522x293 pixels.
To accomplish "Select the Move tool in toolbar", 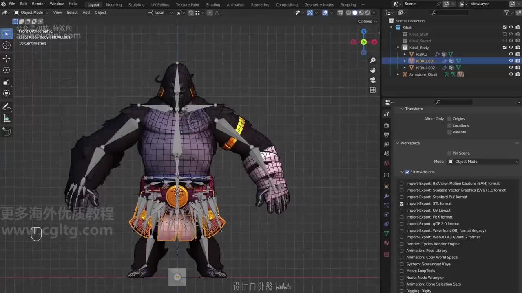I will pyautogui.click(x=7, y=59).
